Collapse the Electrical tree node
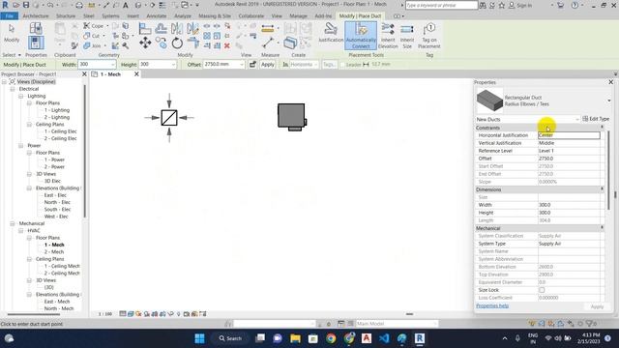Screen dimensions: 619x348 click(x=13, y=89)
